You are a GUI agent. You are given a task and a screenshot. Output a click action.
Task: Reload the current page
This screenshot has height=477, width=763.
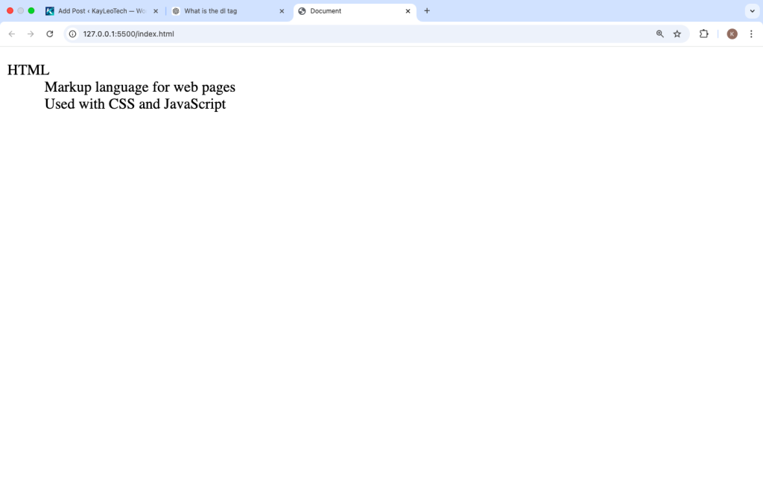tap(50, 34)
